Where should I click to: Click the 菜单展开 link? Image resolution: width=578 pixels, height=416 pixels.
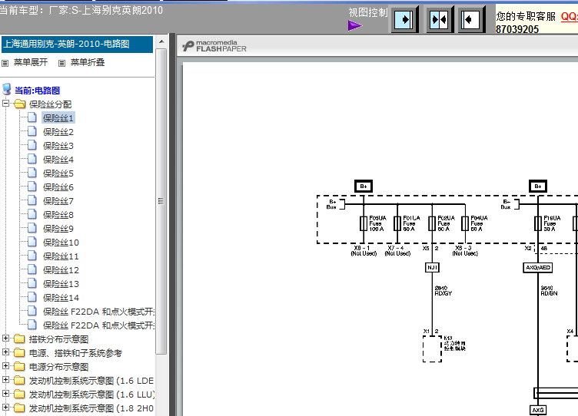[x=31, y=63]
